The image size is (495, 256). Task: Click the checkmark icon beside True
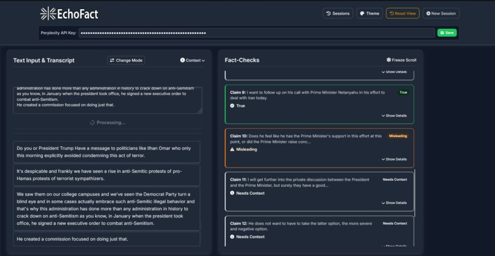click(232, 106)
